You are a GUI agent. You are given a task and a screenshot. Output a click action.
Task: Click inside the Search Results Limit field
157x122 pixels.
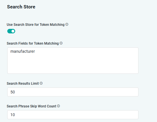point(73,92)
